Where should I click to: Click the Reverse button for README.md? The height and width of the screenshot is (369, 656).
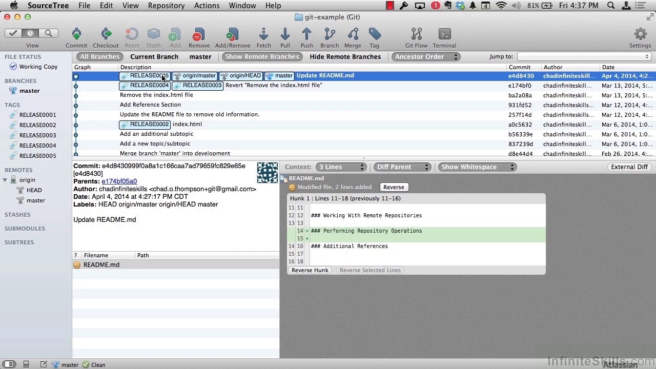click(x=394, y=187)
